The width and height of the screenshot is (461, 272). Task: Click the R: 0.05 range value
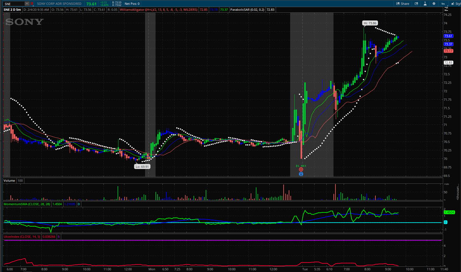[x=113, y=9]
